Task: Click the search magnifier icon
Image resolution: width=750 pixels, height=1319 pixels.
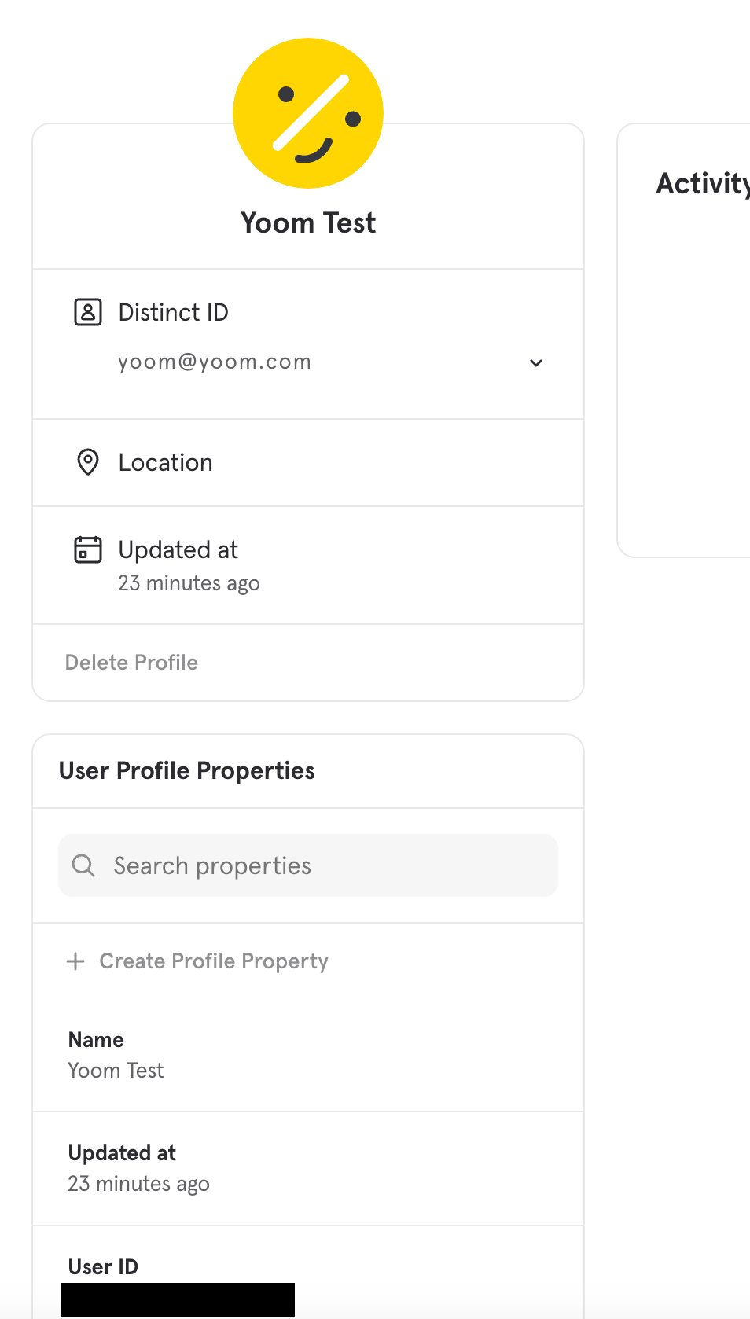Action: point(83,865)
